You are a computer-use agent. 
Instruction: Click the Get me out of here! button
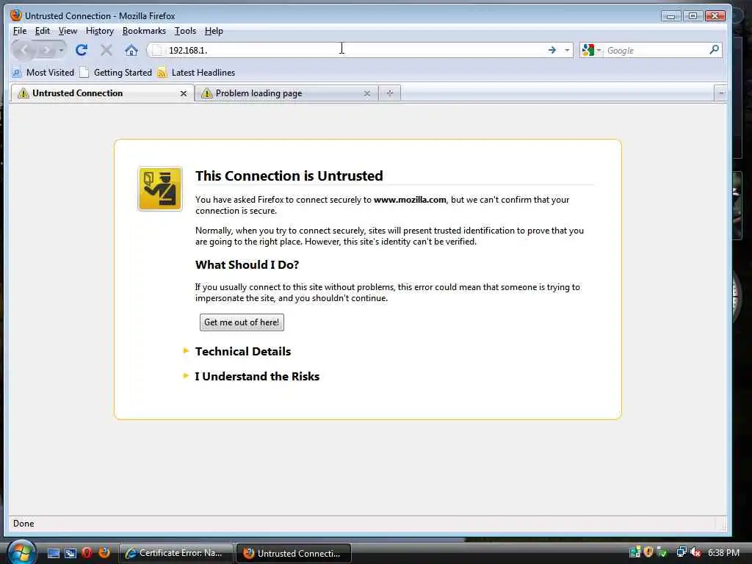(x=242, y=322)
